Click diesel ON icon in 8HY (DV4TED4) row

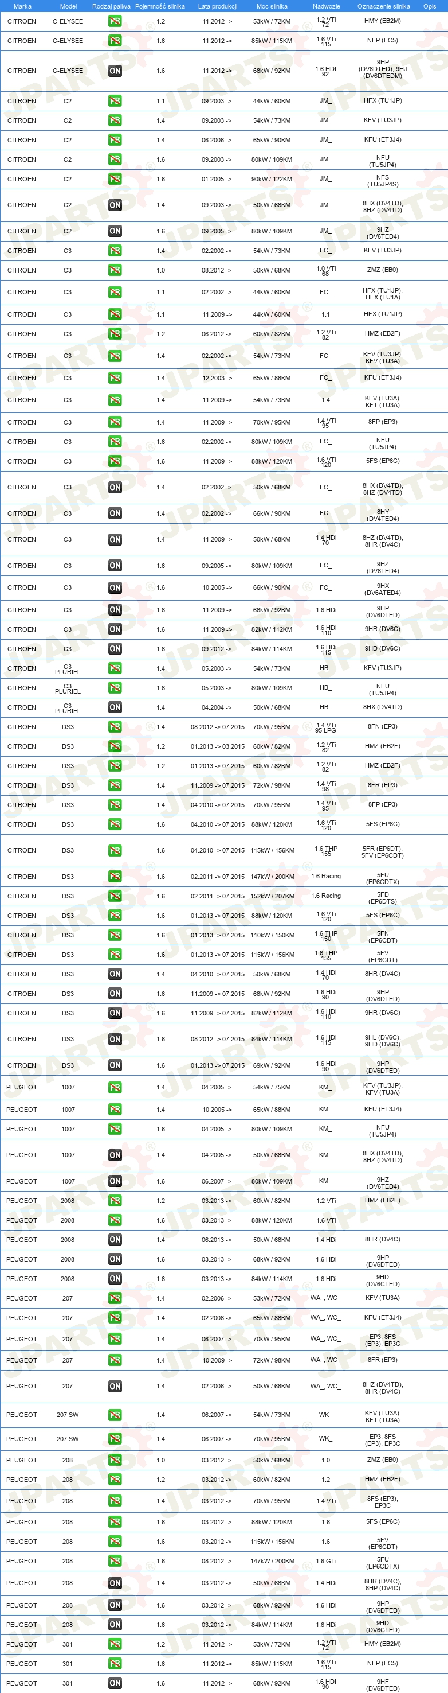tap(115, 514)
